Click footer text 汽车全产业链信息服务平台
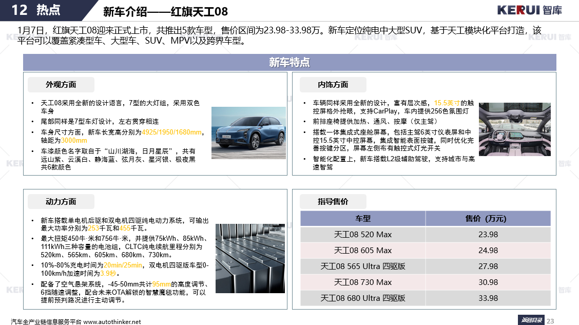579x325 pixels. [x=46, y=322]
